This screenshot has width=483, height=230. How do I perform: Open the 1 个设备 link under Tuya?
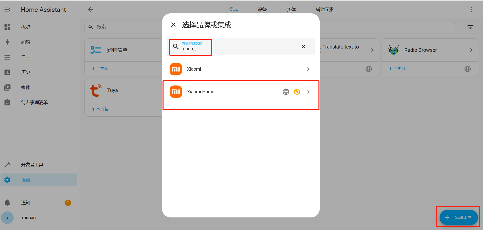pyautogui.click(x=100, y=109)
